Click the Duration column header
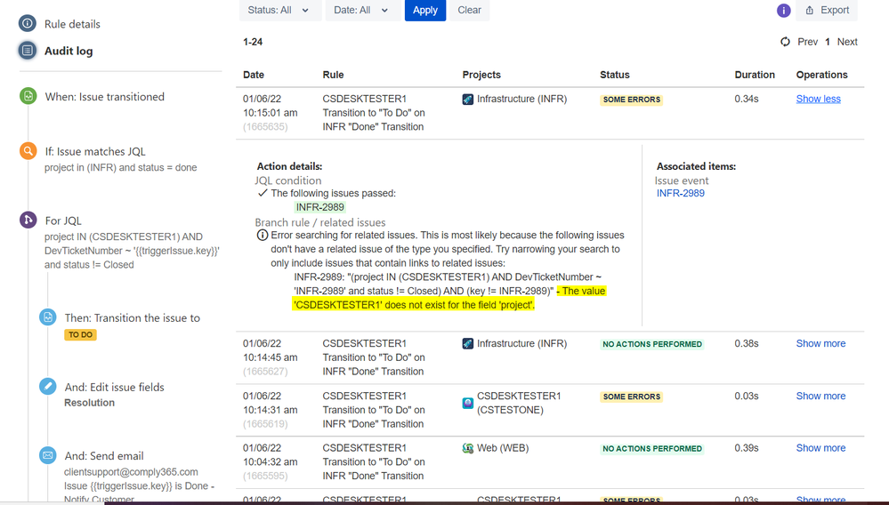889x505 pixels. tap(755, 75)
